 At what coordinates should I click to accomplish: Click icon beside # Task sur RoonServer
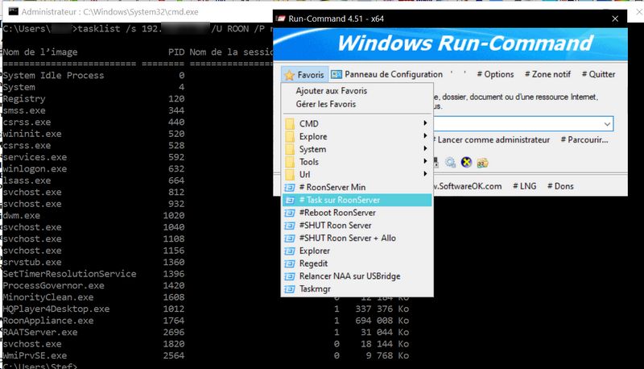tap(290, 200)
